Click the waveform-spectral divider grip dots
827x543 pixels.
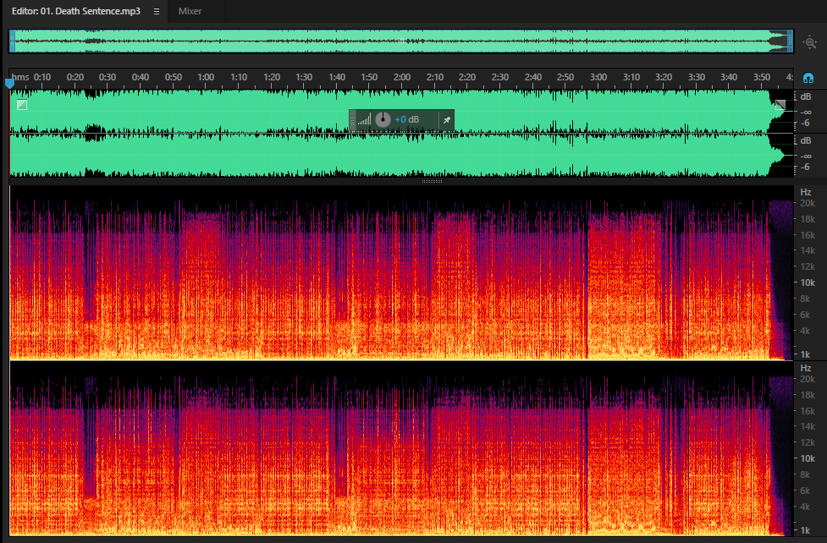click(x=432, y=181)
